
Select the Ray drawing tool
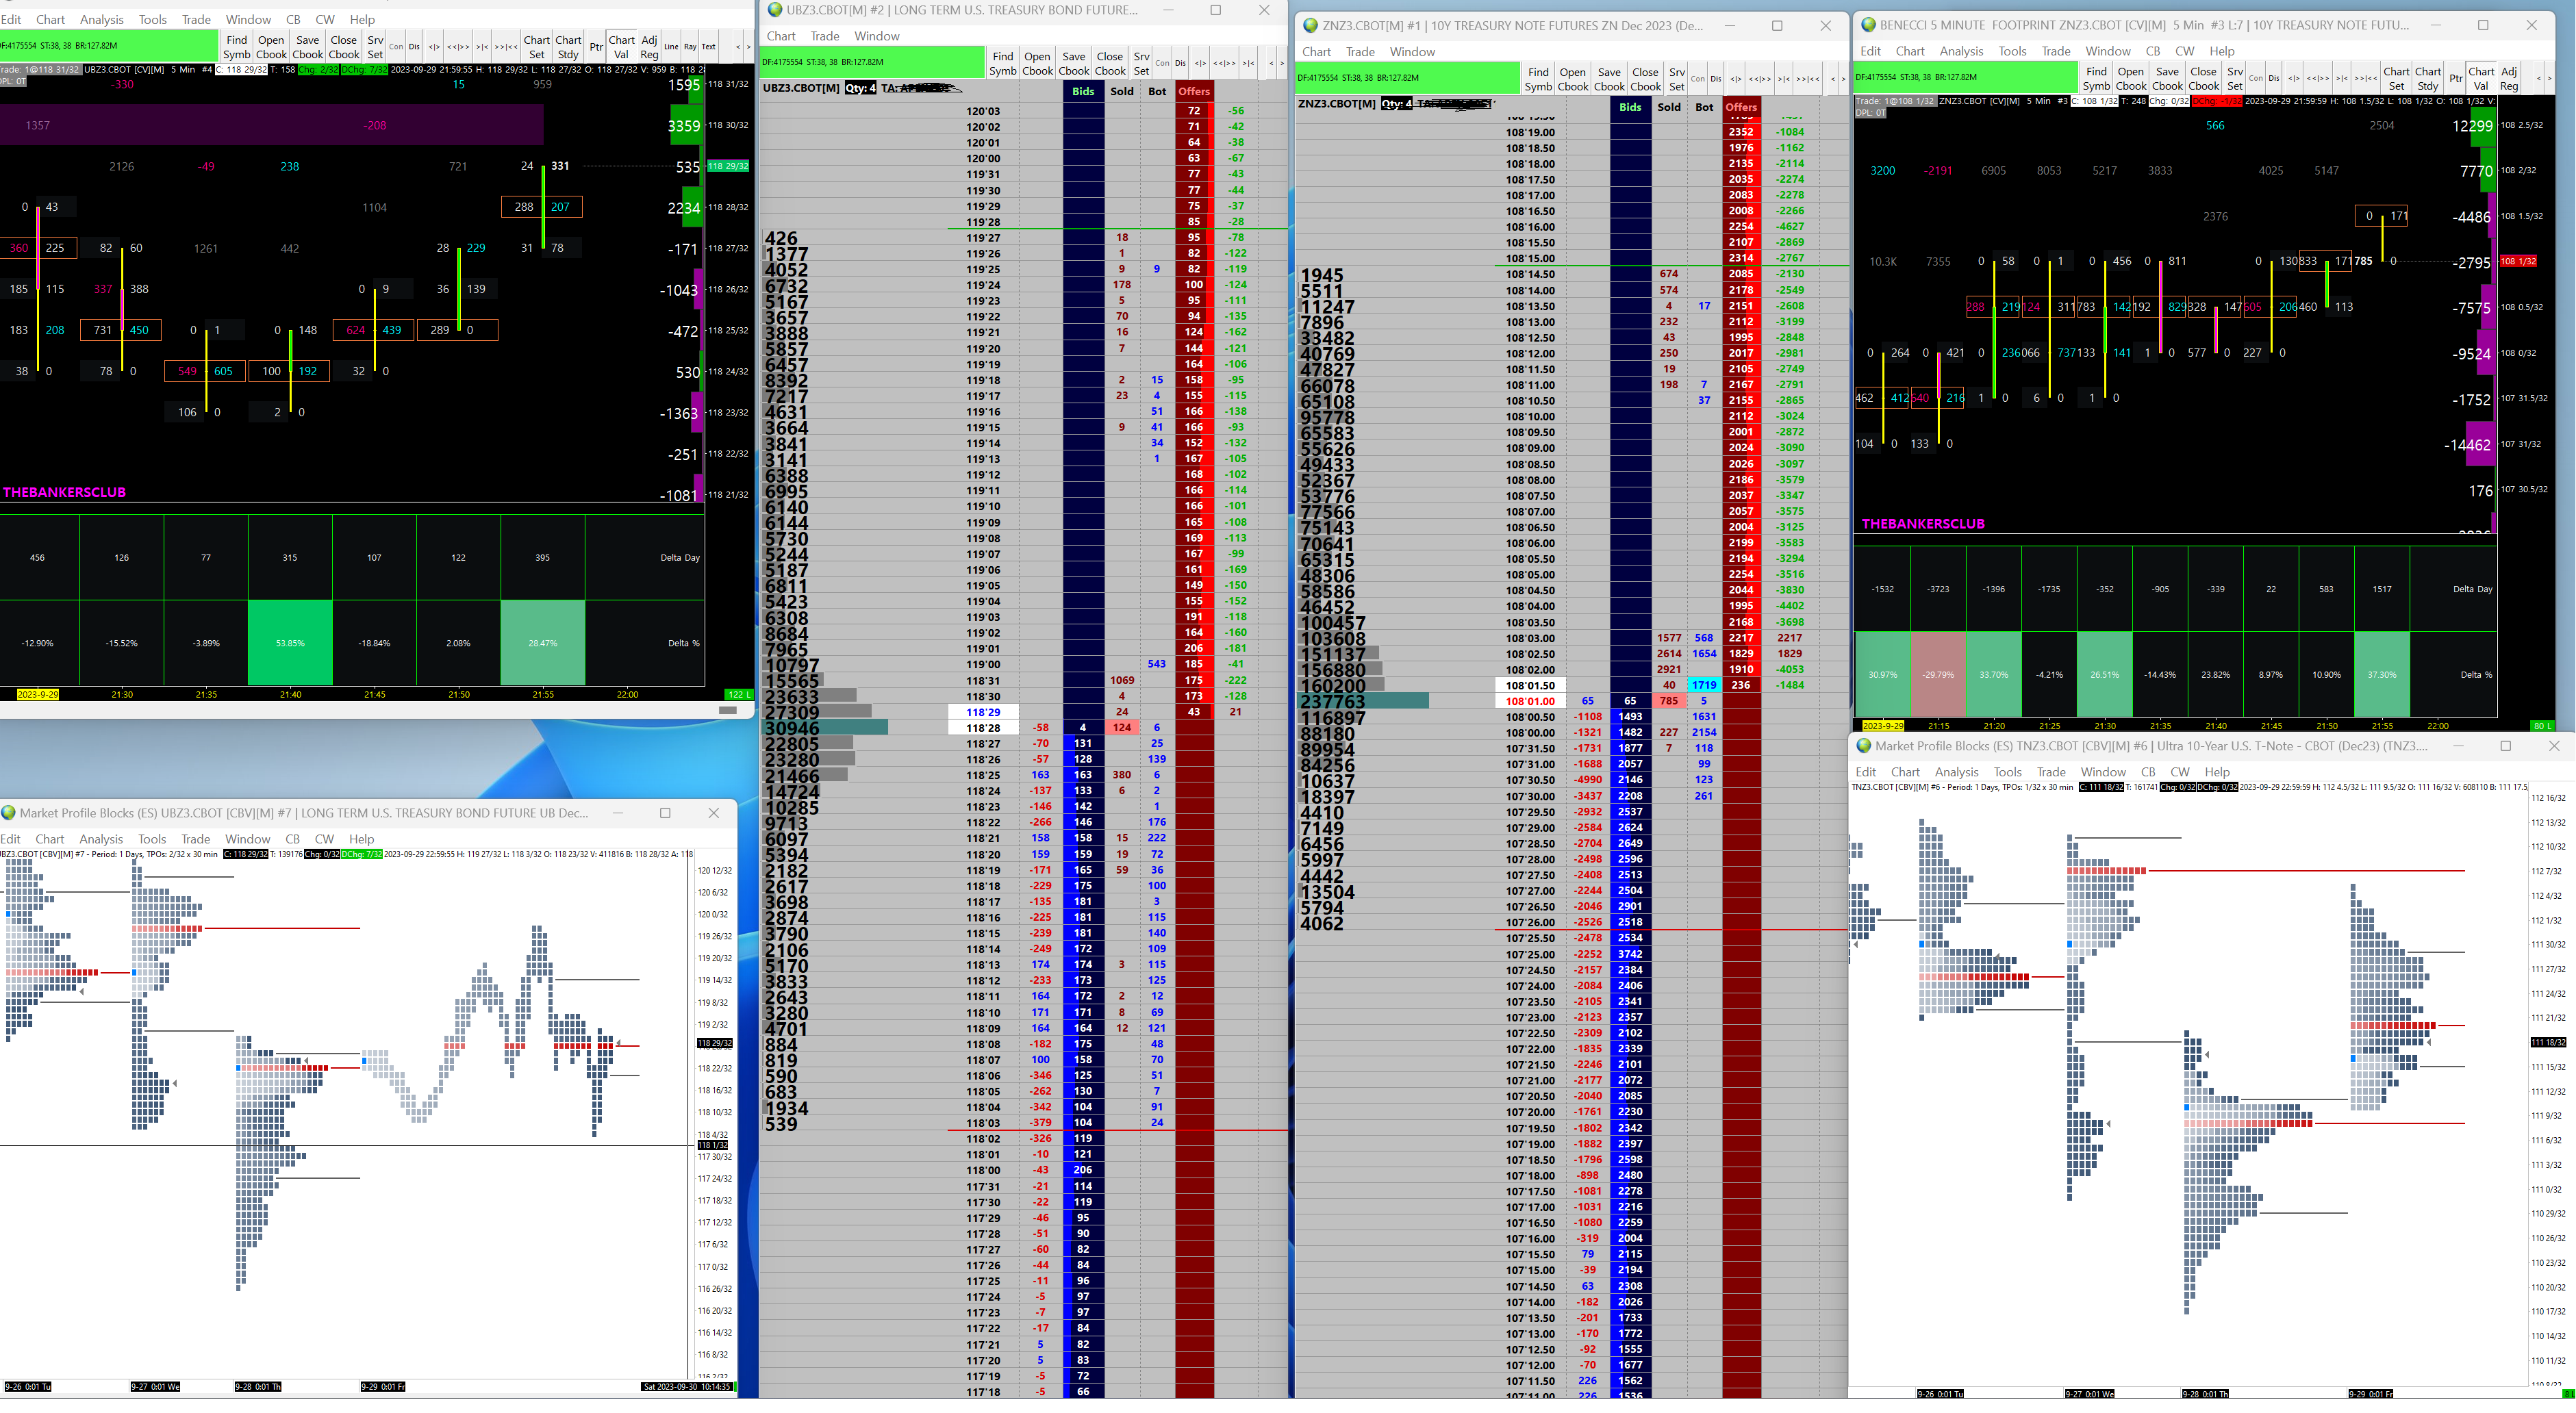[690, 47]
